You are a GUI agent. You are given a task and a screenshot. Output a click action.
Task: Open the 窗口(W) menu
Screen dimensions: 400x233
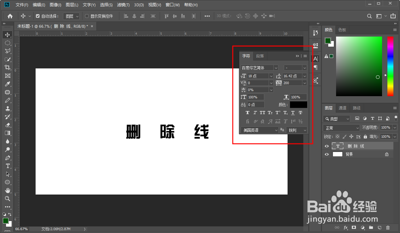tap(173, 5)
